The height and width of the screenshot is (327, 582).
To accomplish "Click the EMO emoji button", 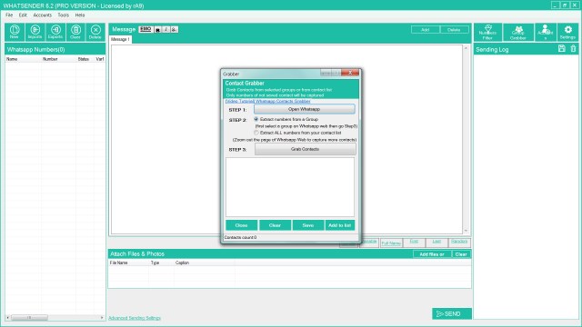I will pos(145,29).
